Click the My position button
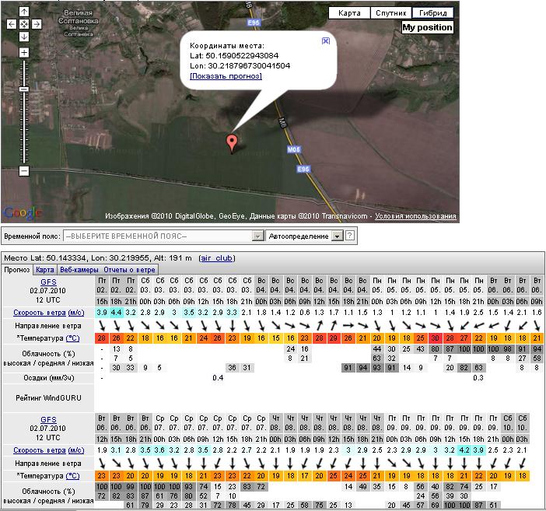This screenshot has width=546, height=511. (427, 27)
